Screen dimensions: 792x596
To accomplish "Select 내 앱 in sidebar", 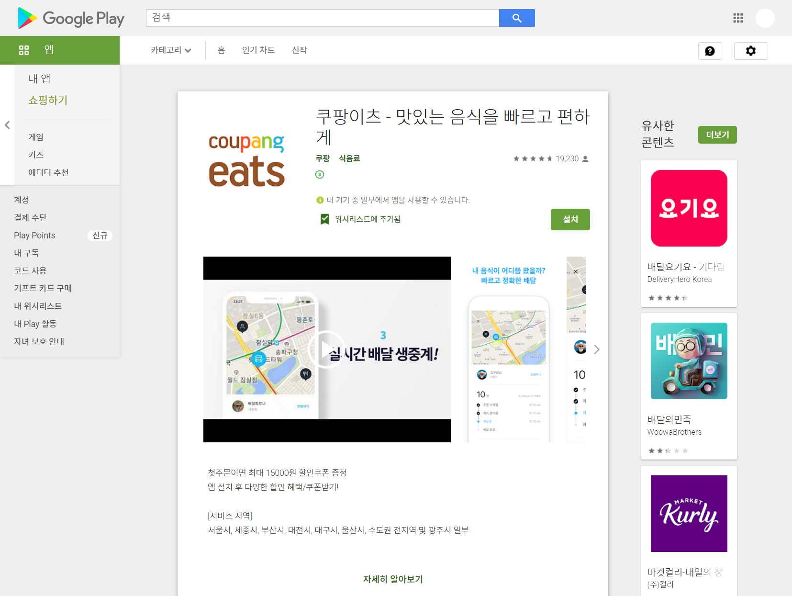I will click(40, 79).
